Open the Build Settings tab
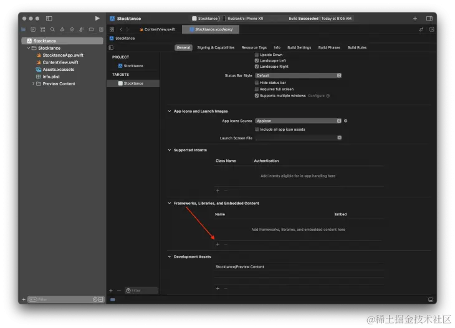The width and height of the screenshot is (455, 328). 299,47
